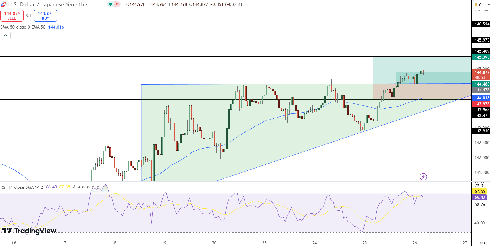Click the red 143.978 stop price label
490x246 pixels.
pos(481,104)
